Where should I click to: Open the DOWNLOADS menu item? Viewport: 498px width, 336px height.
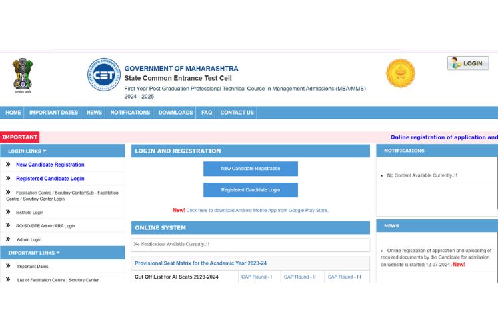tap(175, 113)
